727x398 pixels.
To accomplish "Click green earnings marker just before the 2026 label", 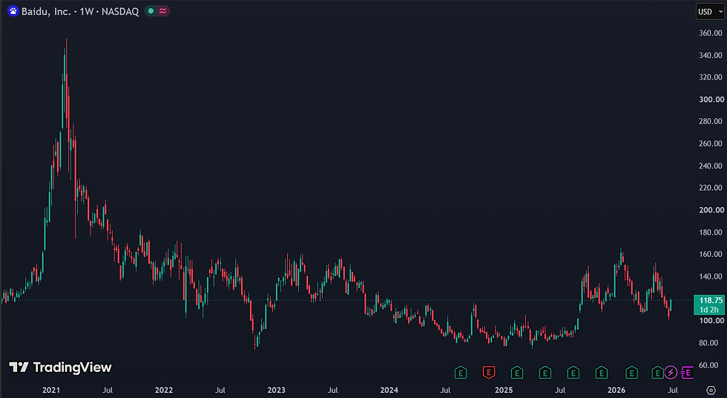I will click(x=602, y=372).
